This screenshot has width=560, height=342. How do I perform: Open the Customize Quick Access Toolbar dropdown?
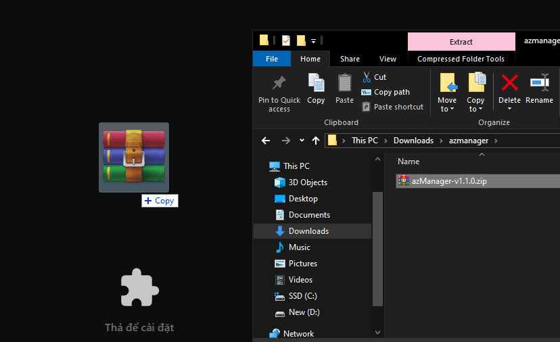point(313,41)
